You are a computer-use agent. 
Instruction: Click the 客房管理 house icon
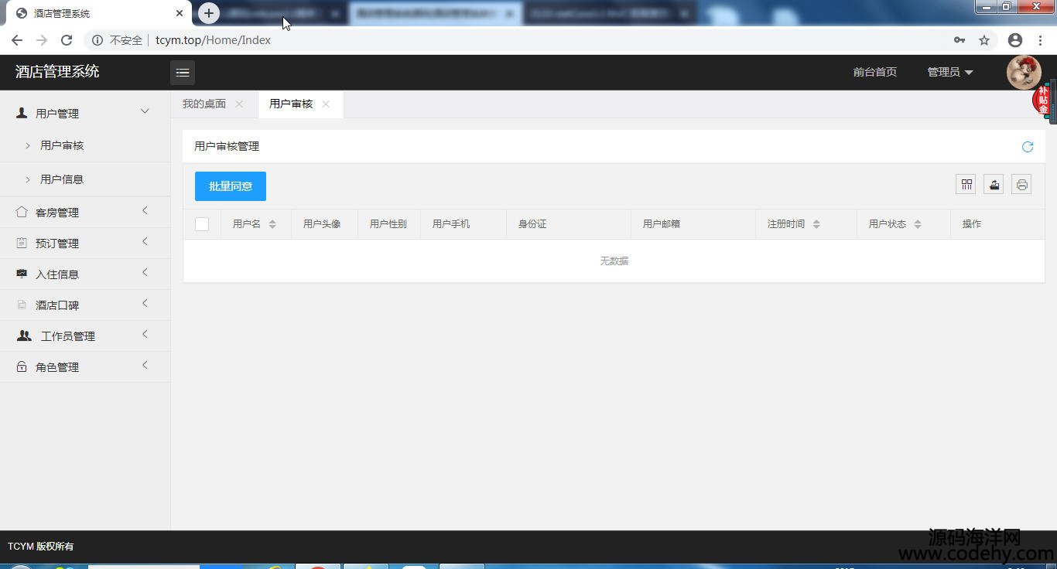click(22, 212)
